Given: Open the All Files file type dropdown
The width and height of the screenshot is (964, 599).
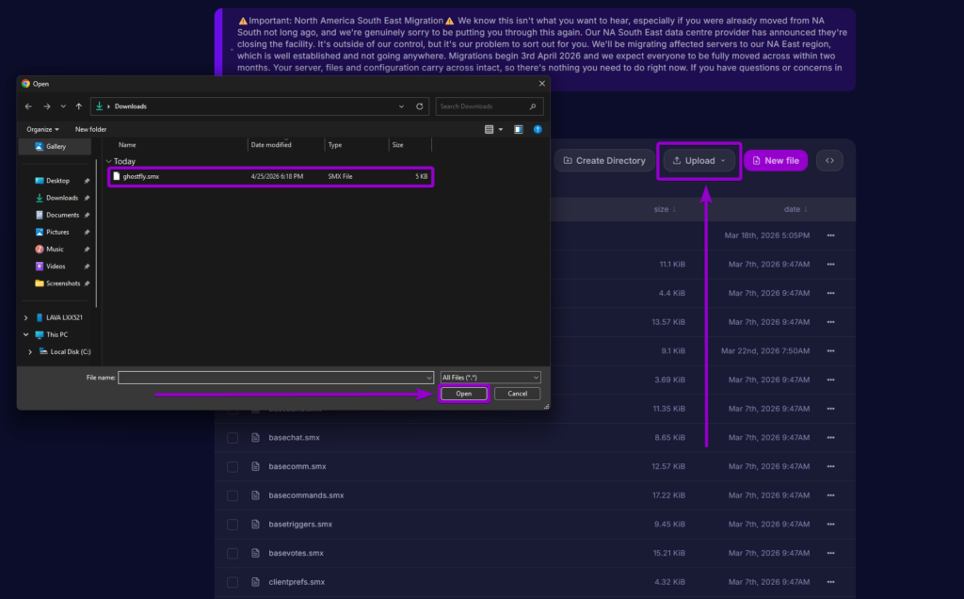Looking at the screenshot, I should 490,377.
